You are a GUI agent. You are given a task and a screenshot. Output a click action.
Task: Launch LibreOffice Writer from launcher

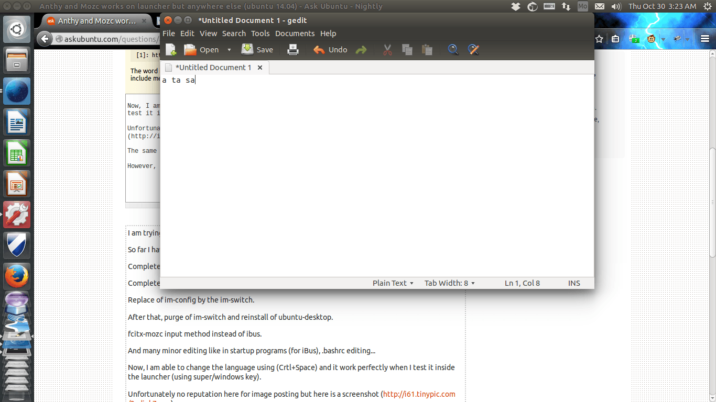(17, 122)
